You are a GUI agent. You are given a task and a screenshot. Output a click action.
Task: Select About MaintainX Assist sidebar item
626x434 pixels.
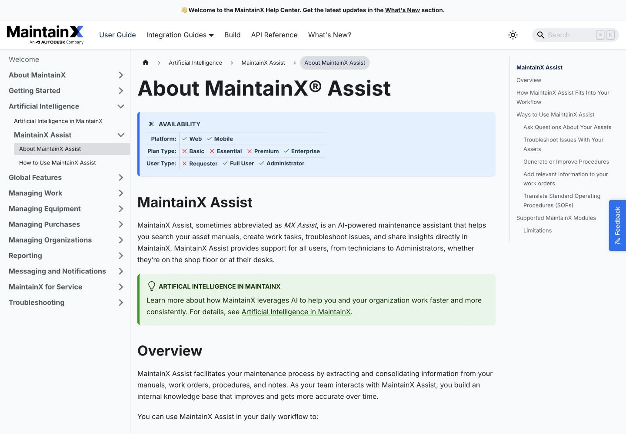72,149
